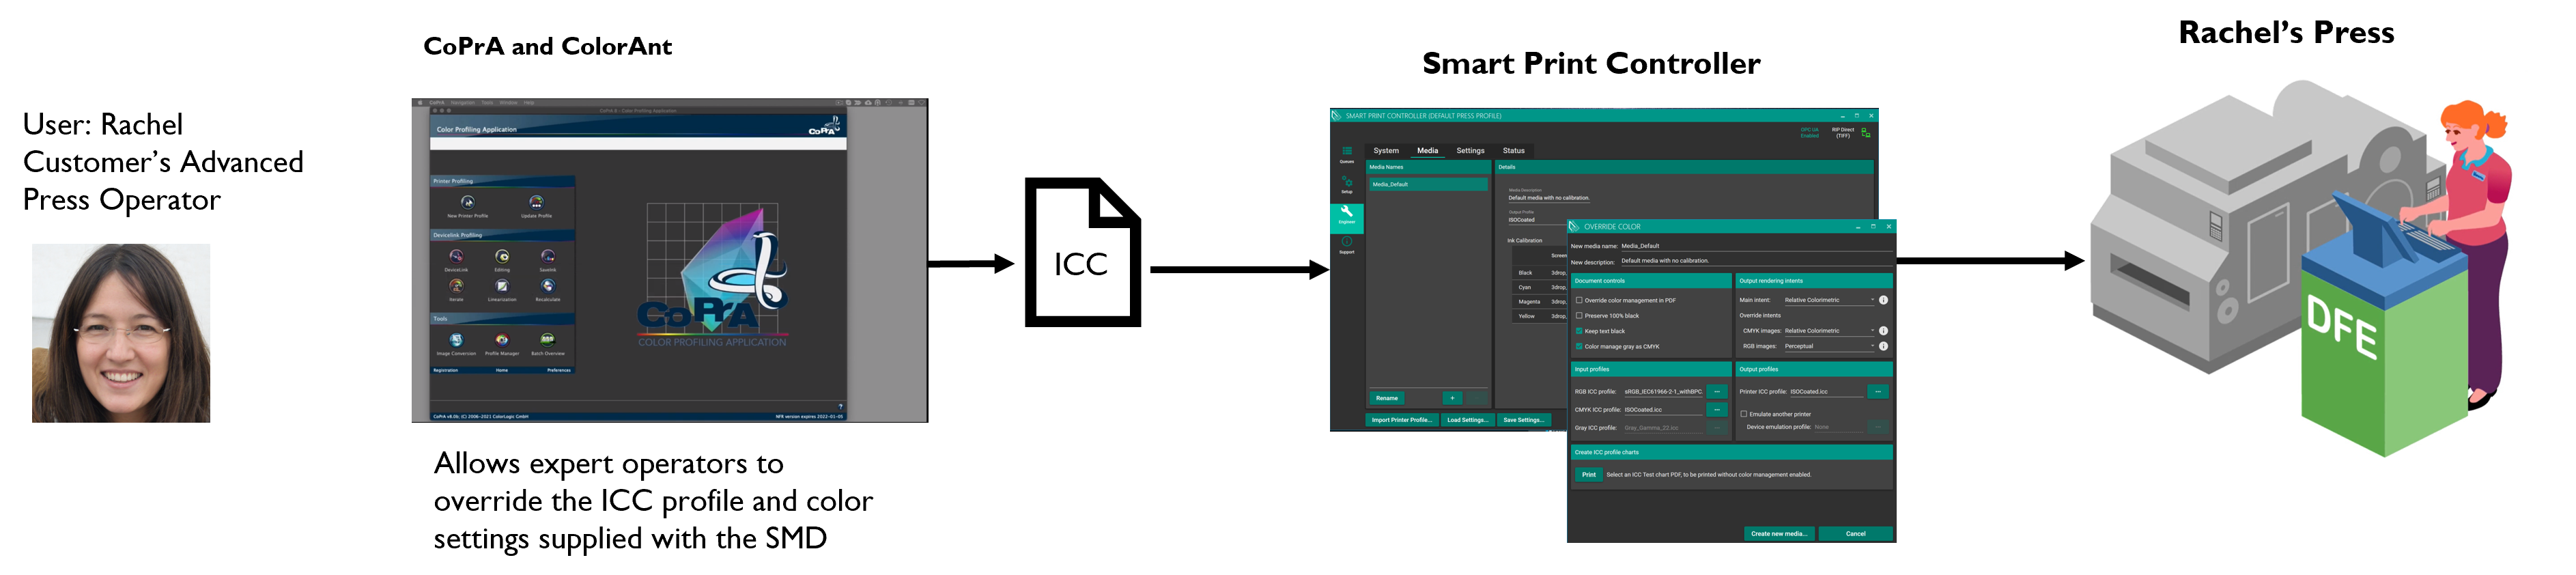The height and width of the screenshot is (575, 2576).
Task: Select Media_Default in Media Names list
Action: (1428, 185)
